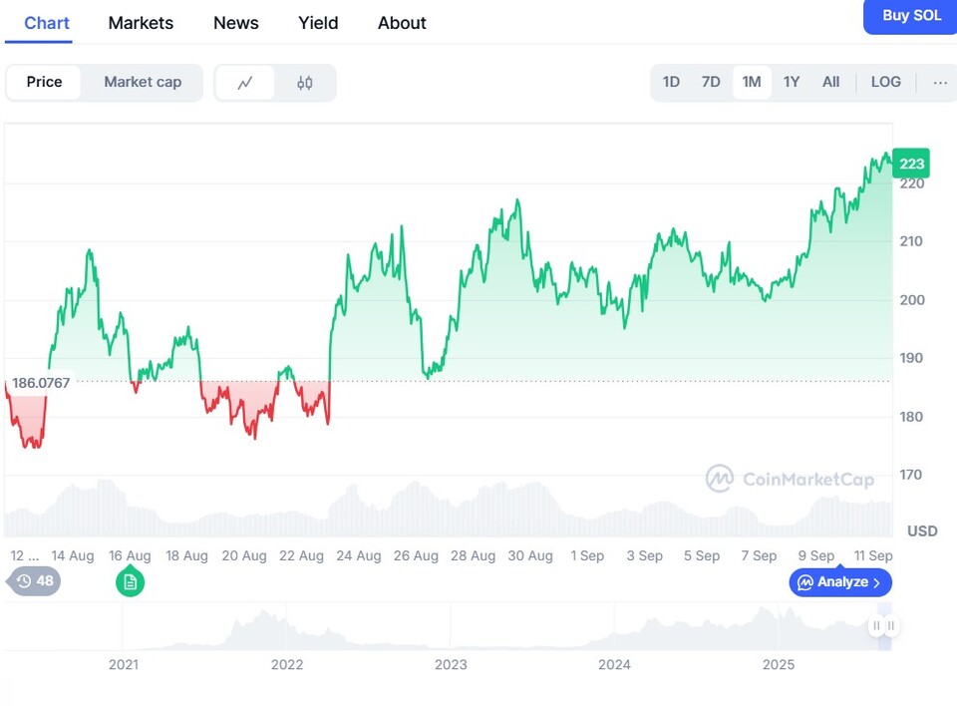Open the history badge showing 48
The width and height of the screenshot is (957, 706).
tap(35, 581)
